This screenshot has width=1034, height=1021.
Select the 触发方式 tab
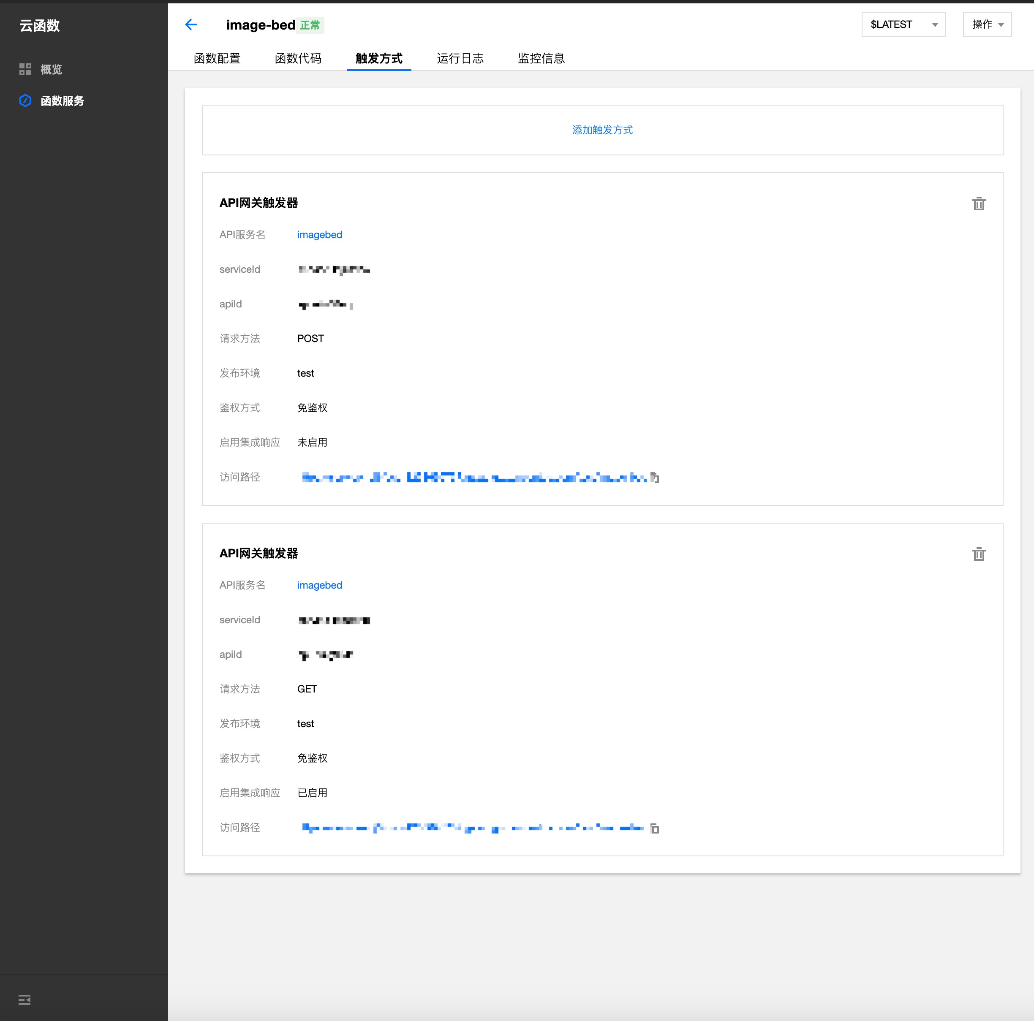coord(379,58)
